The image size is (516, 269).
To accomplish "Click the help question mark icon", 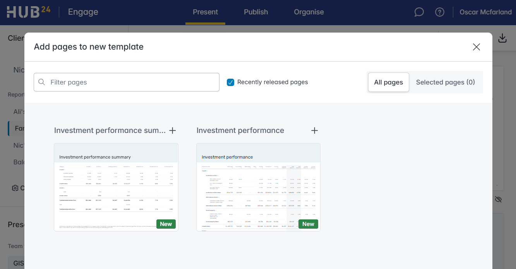I will tap(440, 12).
